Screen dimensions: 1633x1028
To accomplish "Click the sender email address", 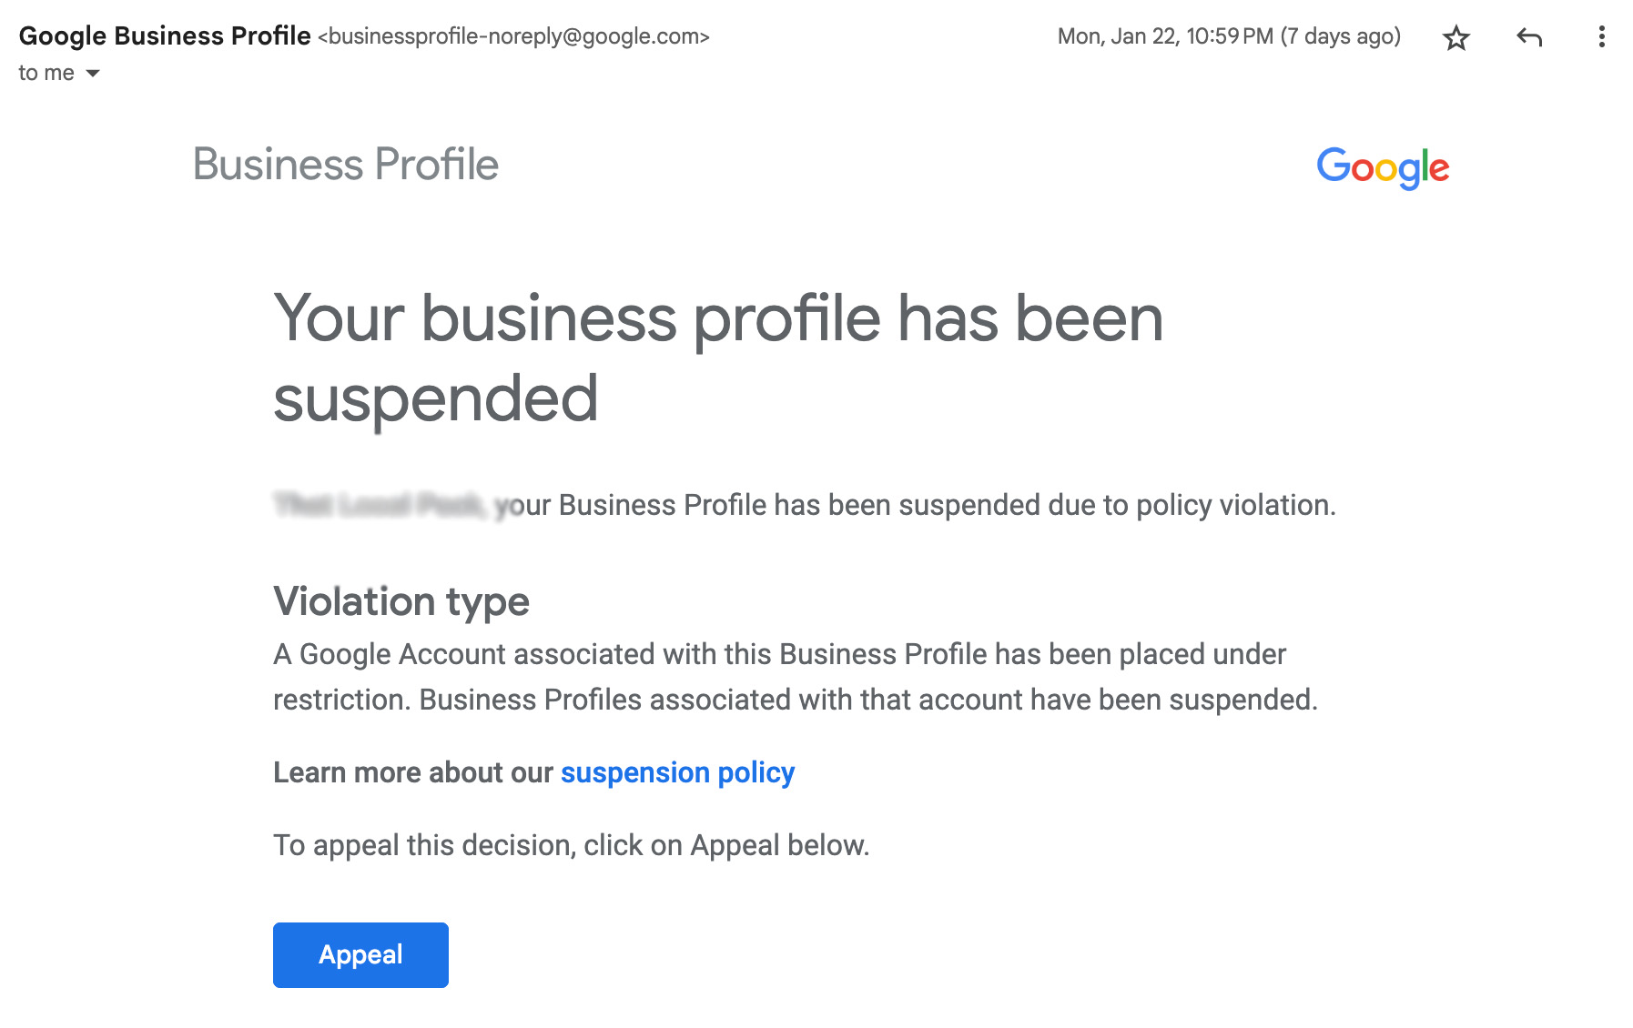I will pyautogui.click(x=516, y=37).
